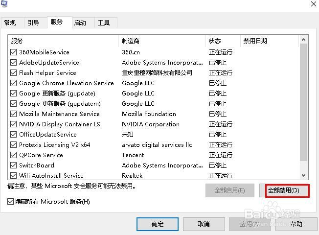The width and height of the screenshot is (319, 235).
Task: Click the scrollbar down arrow
Action: (x=303, y=175)
